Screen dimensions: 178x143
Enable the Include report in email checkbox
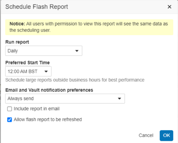pyautogui.click(x=10, y=109)
